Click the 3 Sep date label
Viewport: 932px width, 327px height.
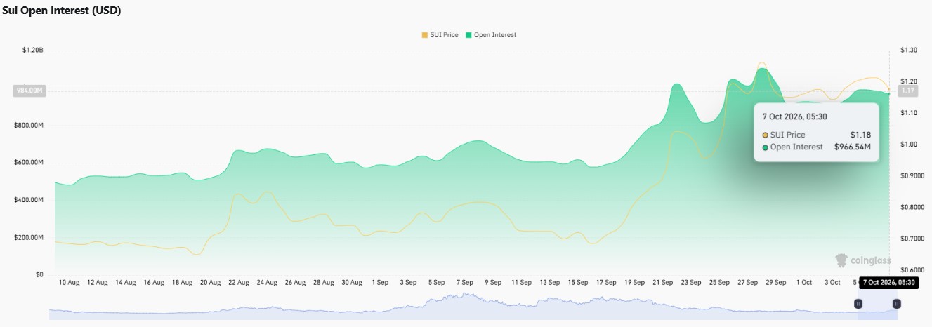[x=408, y=283]
